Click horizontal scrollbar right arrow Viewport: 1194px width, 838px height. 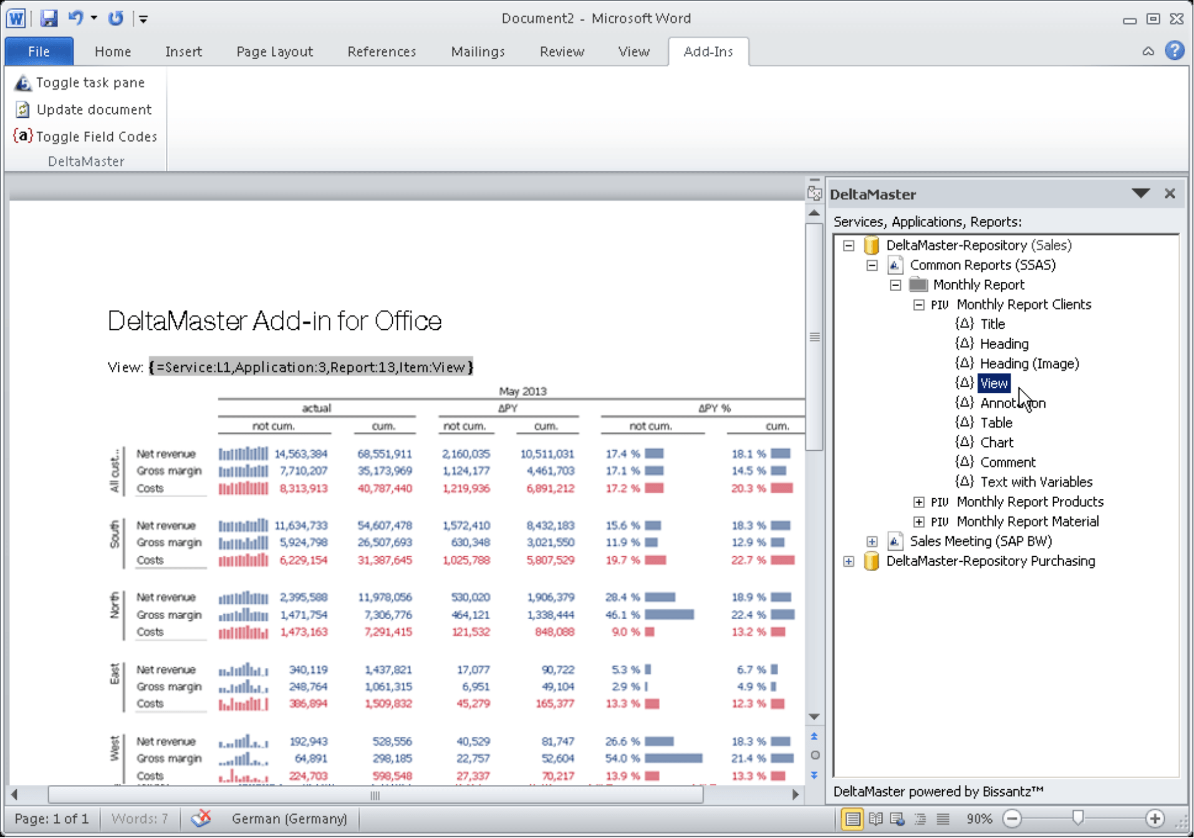click(796, 795)
